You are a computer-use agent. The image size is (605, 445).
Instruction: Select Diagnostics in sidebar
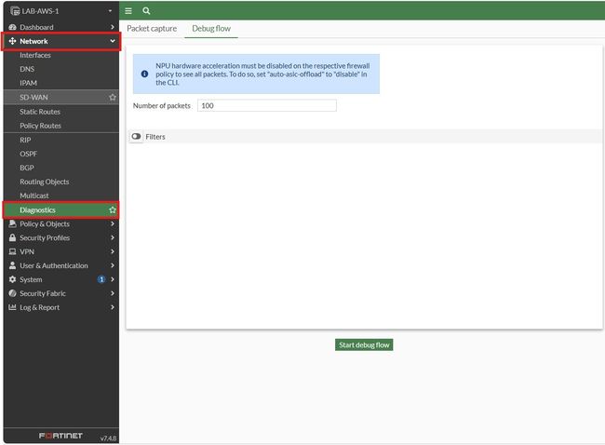click(x=60, y=210)
